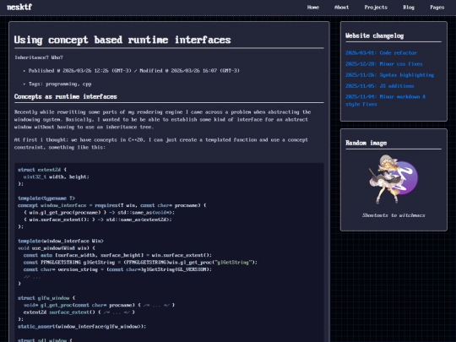Screen dimensions: 456x342
Task: Click the 'const char* version_string' code line
Action: [117, 269]
